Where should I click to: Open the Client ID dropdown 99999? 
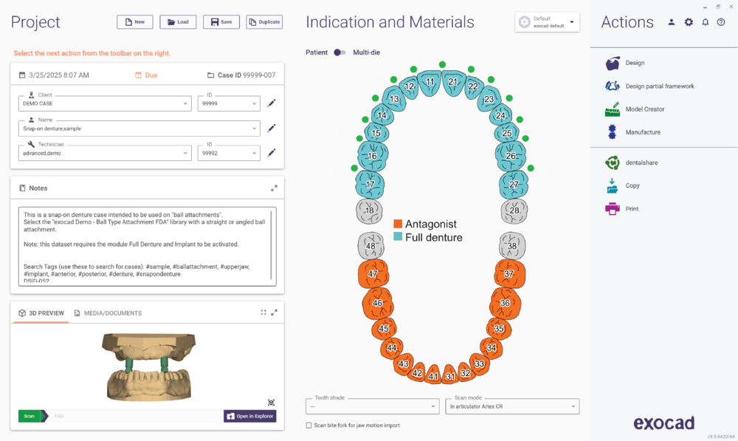pyautogui.click(x=229, y=103)
